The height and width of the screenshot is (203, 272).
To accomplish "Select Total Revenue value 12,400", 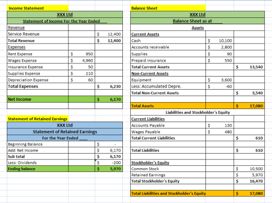I will click(109, 41).
